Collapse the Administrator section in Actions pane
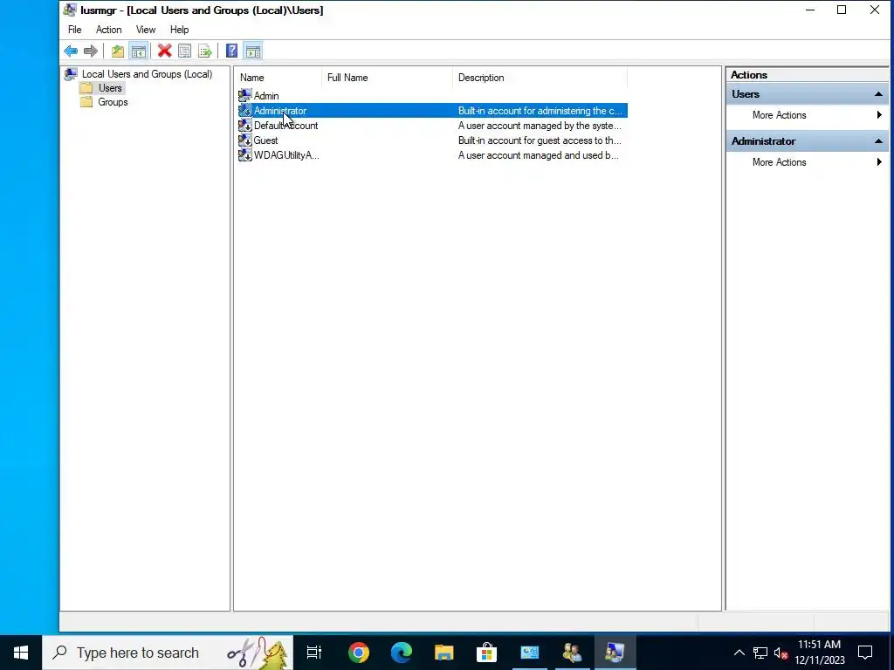Image resolution: width=894 pixels, height=670 pixels. (x=878, y=141)
